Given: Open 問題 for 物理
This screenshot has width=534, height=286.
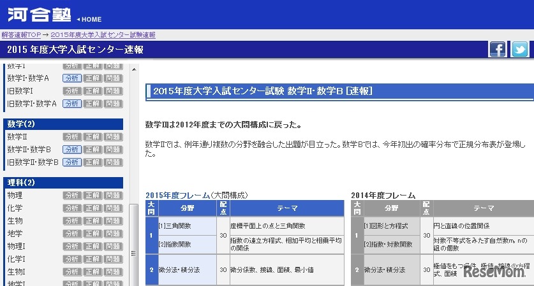Looking at the screenshot, I should click(113, 195).
